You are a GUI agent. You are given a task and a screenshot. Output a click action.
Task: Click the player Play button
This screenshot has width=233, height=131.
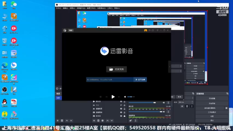(x=113, y=97)
